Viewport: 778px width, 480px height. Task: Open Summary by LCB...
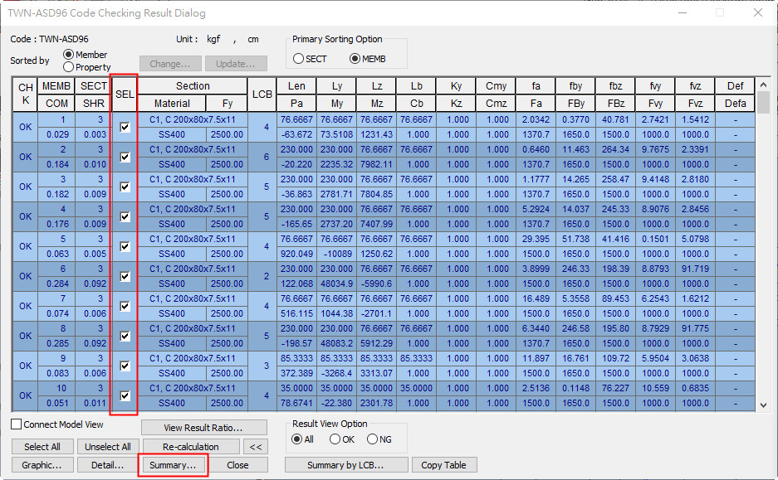346,465
